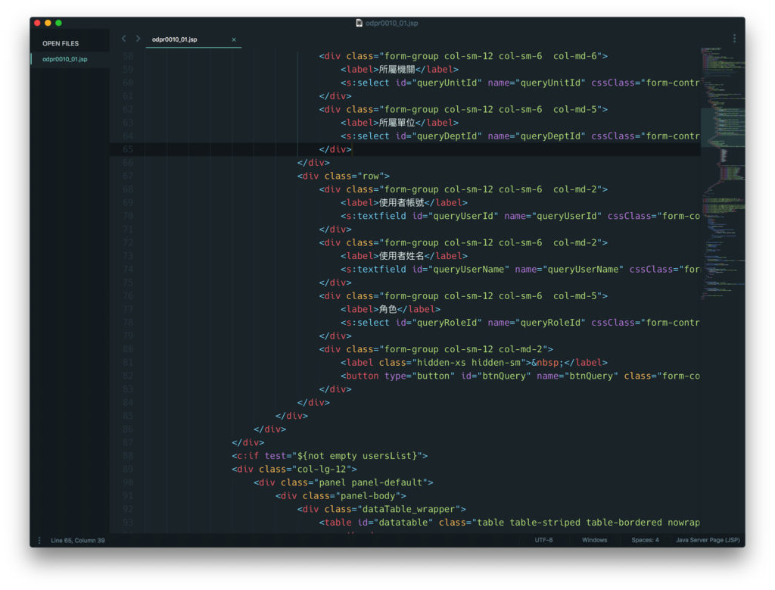The width and height of the screenshot is (775, 590).
Task: Click the yellow macOS minimize button
Action: [48, 23]
